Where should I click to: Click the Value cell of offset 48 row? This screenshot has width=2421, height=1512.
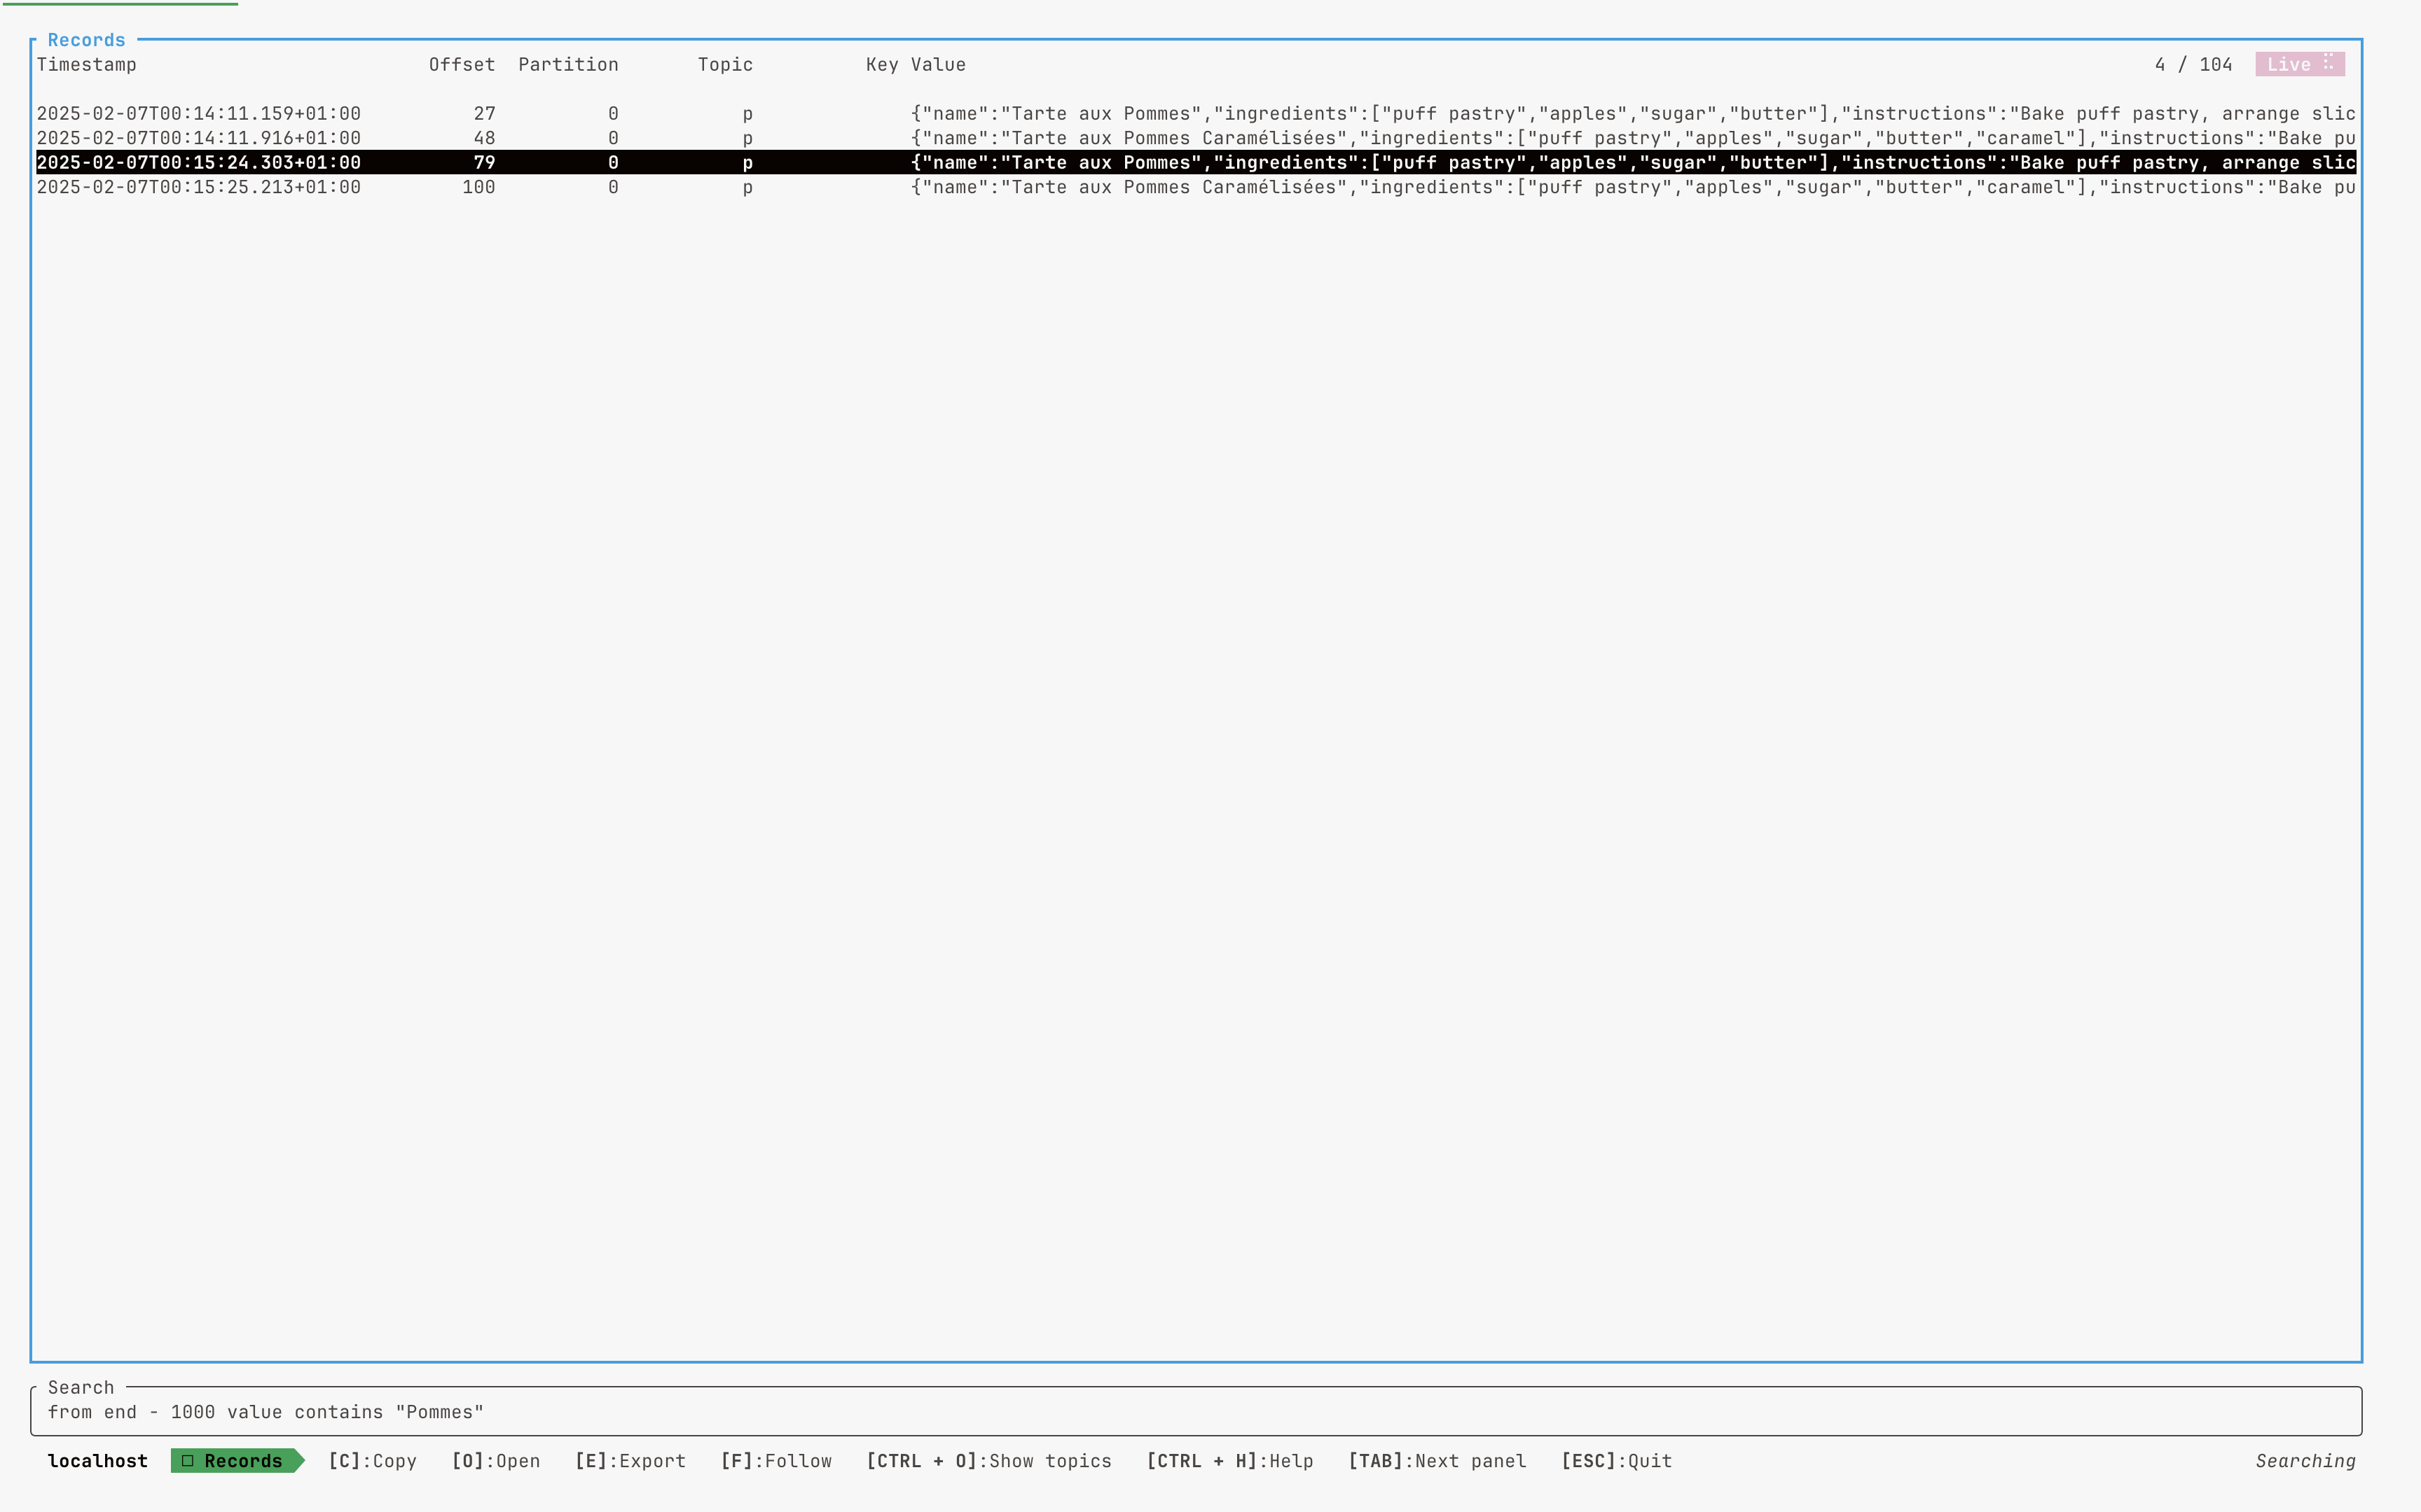[x=1633, y=138]
